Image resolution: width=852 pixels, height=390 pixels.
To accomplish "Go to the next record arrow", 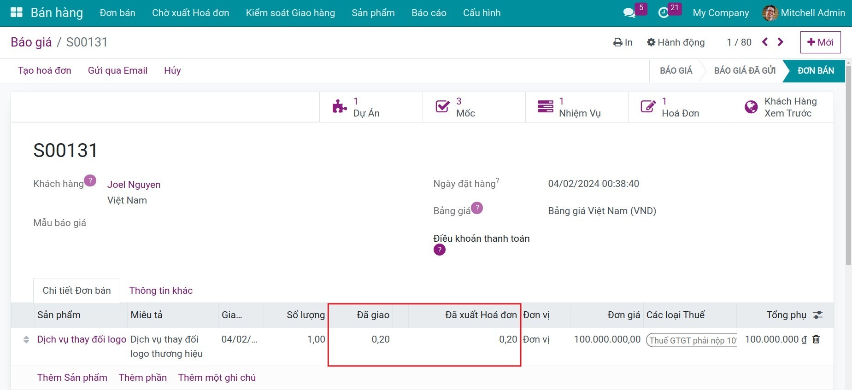I will (780, 42).
